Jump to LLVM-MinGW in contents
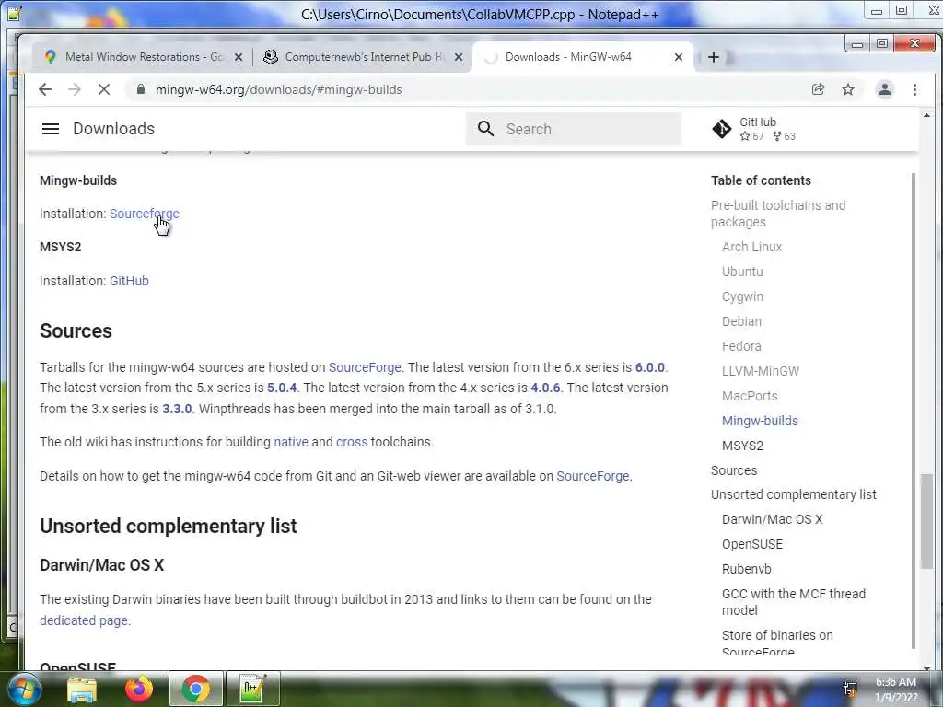The image size is (943, 707). [760, 371]
